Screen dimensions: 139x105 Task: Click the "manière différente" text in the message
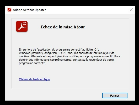tap(31, 56)
